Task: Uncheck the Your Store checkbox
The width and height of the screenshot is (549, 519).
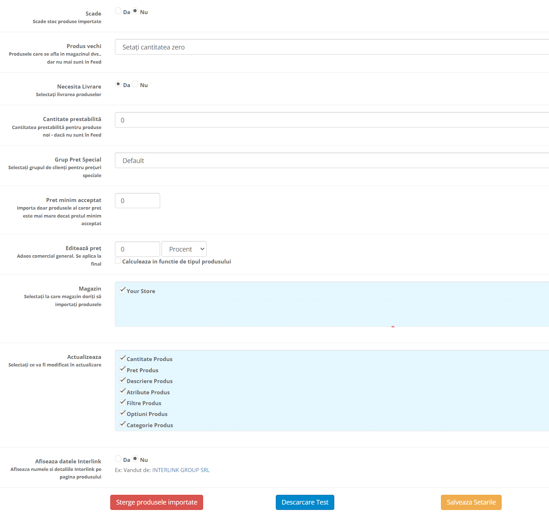Action: point(123,290)
